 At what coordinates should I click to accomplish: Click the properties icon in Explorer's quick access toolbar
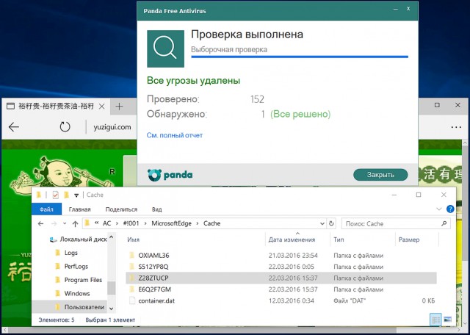click(56, 195)
